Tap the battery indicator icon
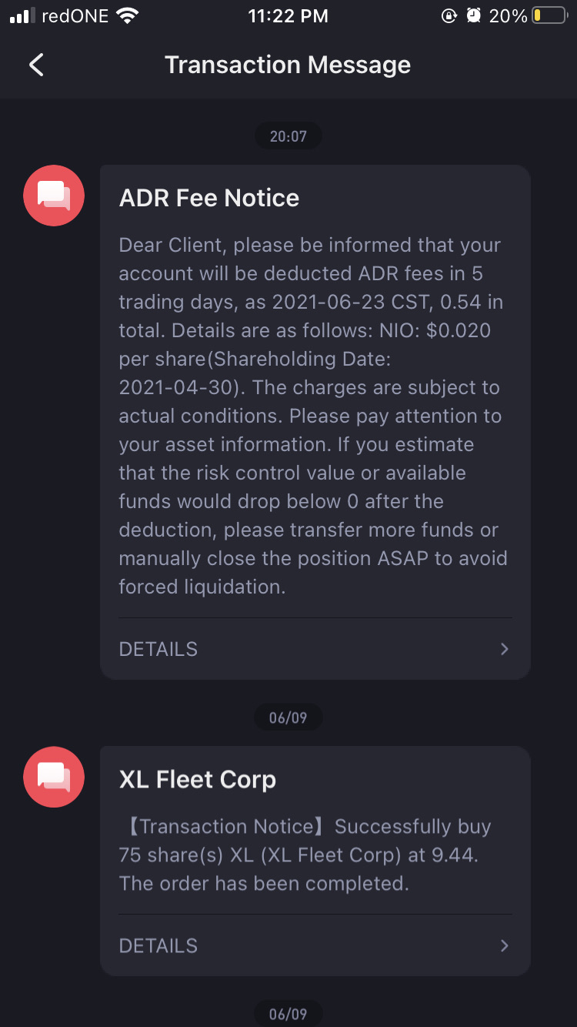Image resolution: width=577 pixels, height=1027 pixels. pyautogui.click(x=549, y=16)
